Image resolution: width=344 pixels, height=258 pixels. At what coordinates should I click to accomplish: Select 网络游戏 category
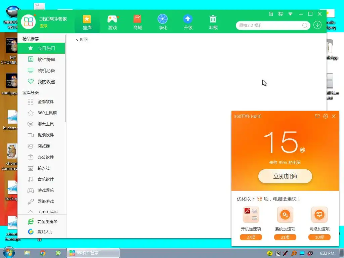click(41, 202)
